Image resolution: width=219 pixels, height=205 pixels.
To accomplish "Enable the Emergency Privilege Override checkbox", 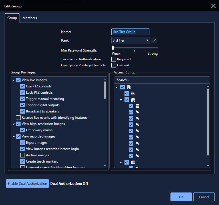I will 114,65.
